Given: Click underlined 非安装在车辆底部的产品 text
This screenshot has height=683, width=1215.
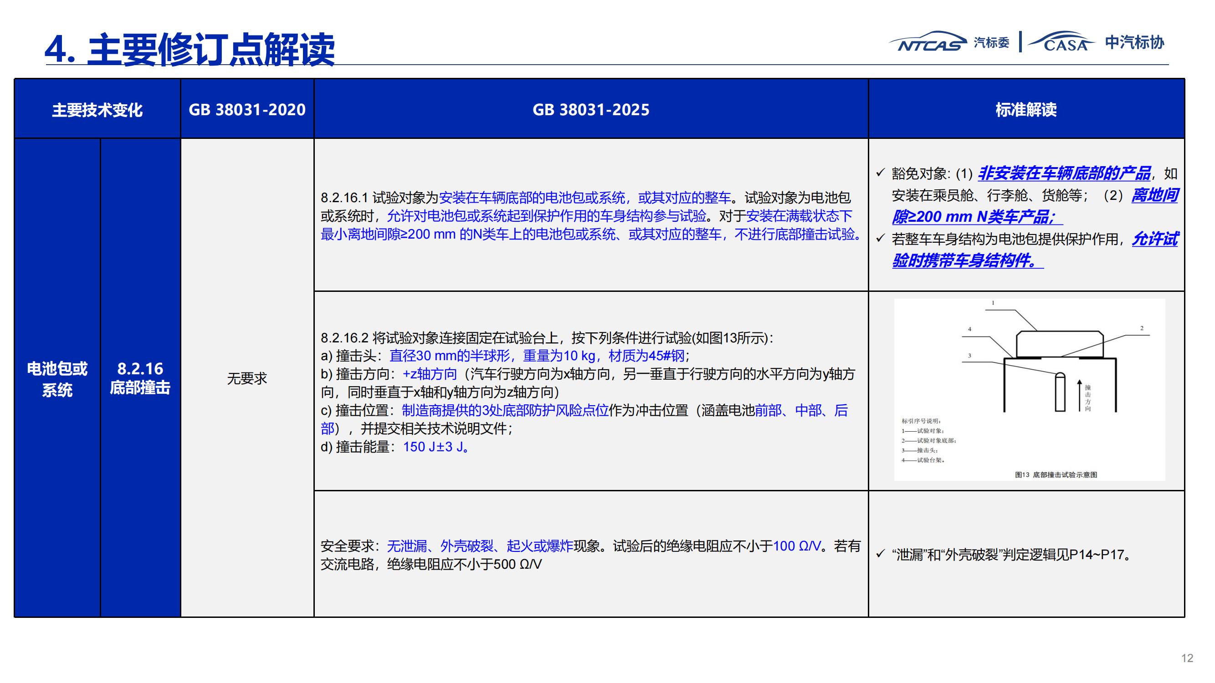Looking at the screenshot, I should click(x=1065, y=173).
